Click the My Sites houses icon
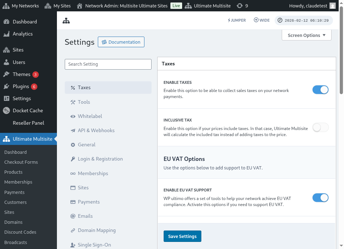The width and height of the screenshot is (344, 249). (48, 6)
